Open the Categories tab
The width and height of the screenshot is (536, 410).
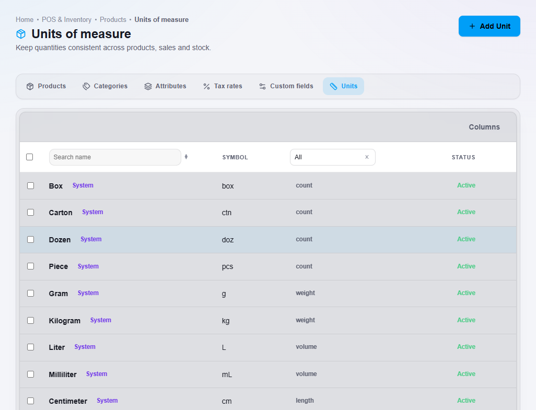tap(106, 87)
